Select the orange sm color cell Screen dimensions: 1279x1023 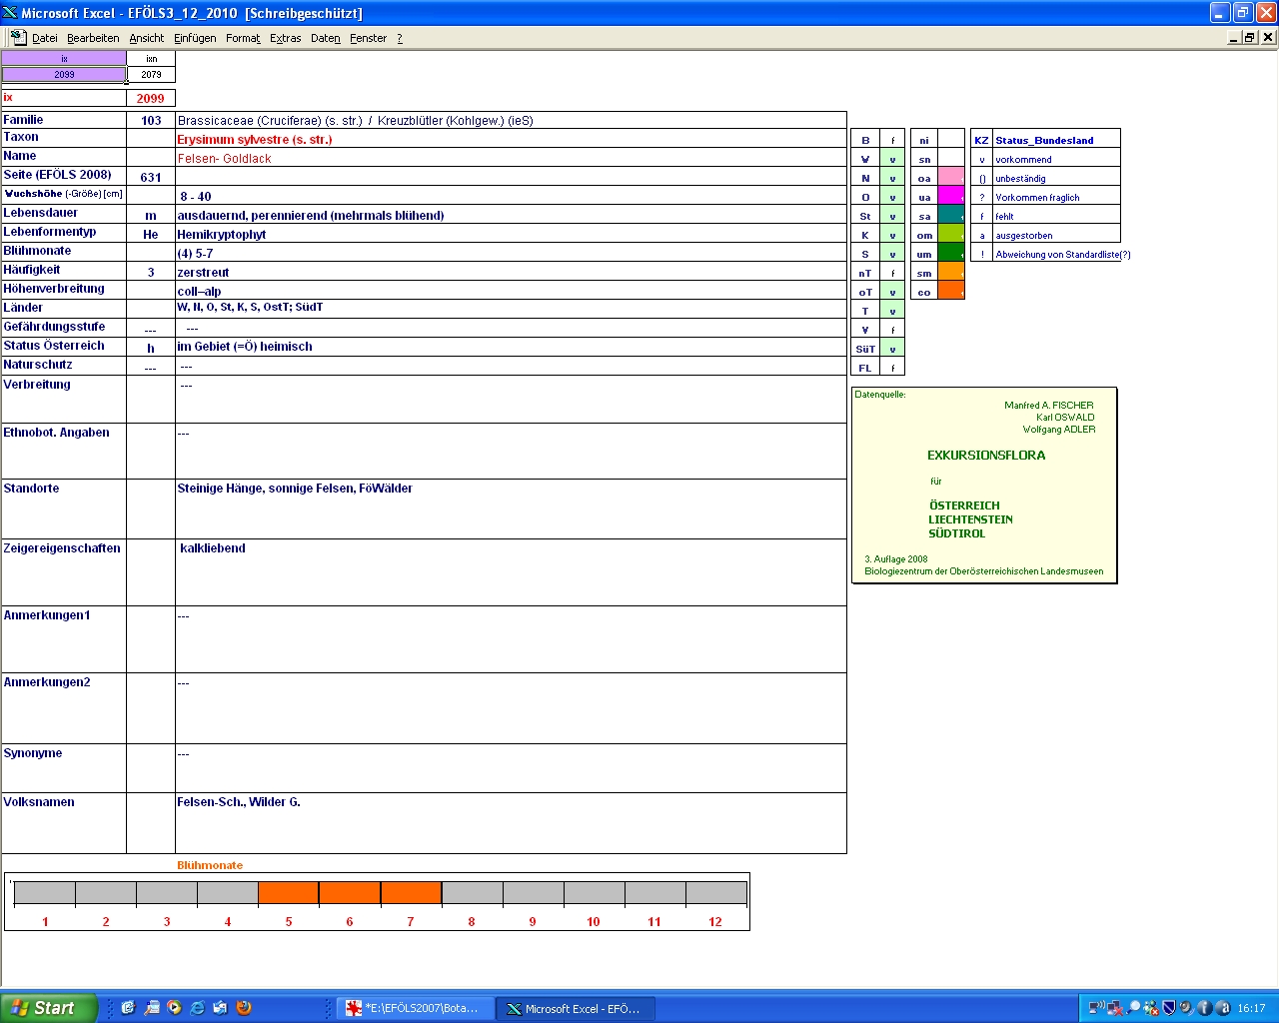click(x=951, y=273)
